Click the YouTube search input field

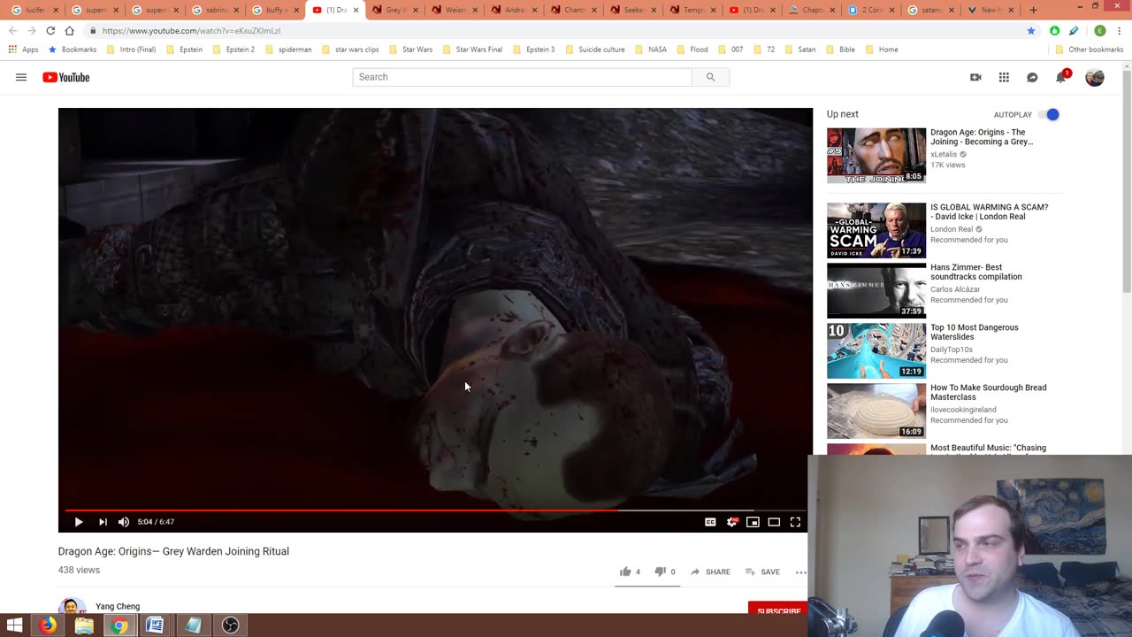click(x=522, y=77)
